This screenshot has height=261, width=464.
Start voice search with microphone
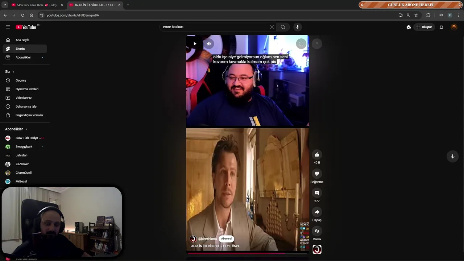point(298,27)
